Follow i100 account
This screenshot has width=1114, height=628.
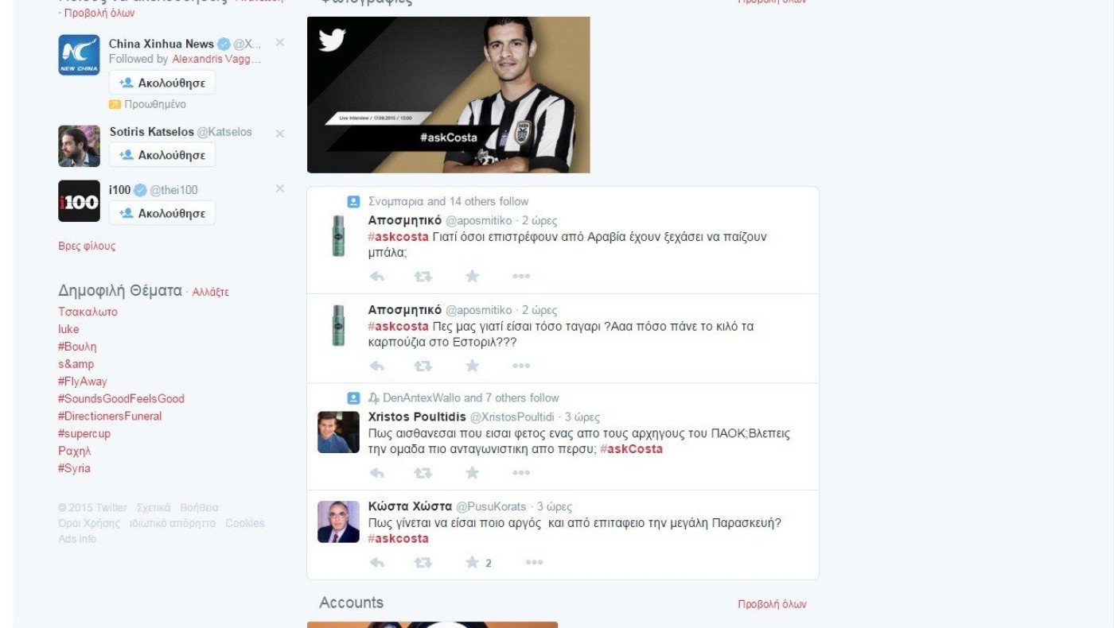coord(162,213)
